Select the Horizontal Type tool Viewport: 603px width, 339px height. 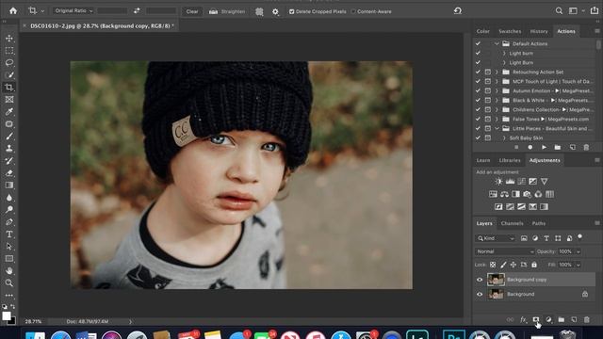pyautogui.click(x=9, y=234)
